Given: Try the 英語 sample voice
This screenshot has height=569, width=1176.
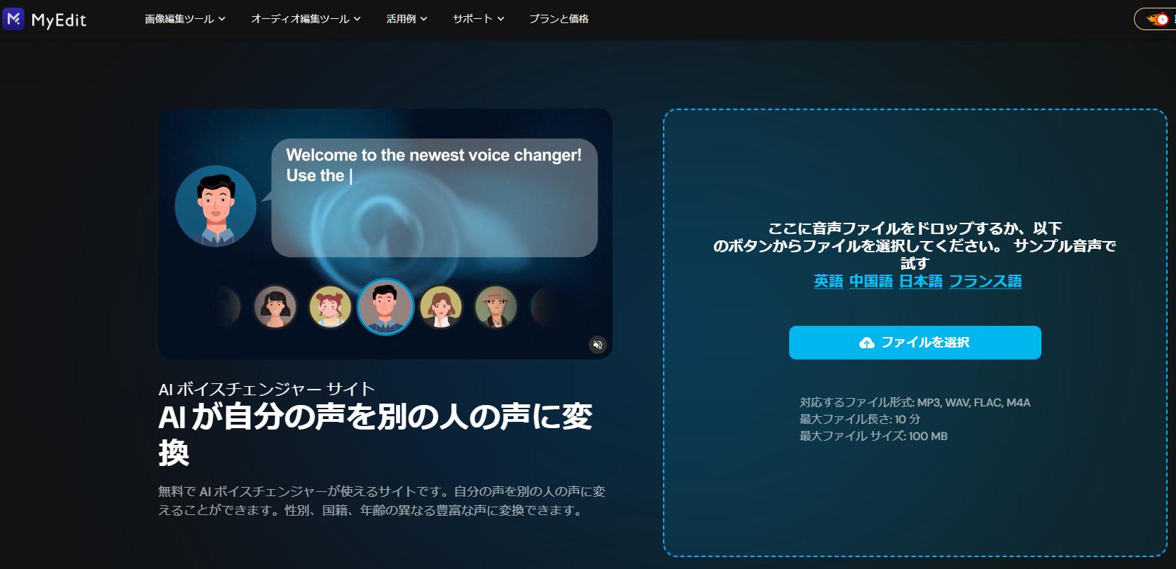Looking at the screenshot, I should coord(828,281).
